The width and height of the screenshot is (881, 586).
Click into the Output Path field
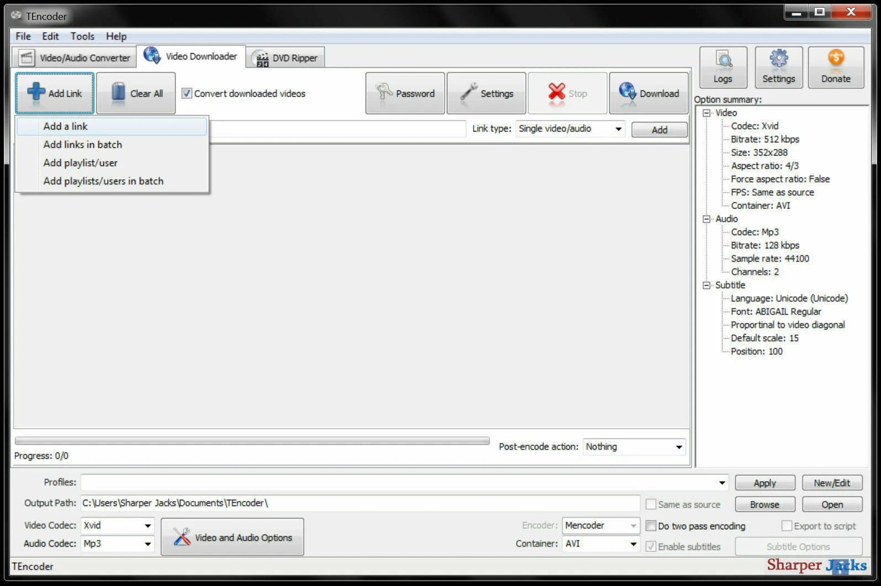(360, 503)
